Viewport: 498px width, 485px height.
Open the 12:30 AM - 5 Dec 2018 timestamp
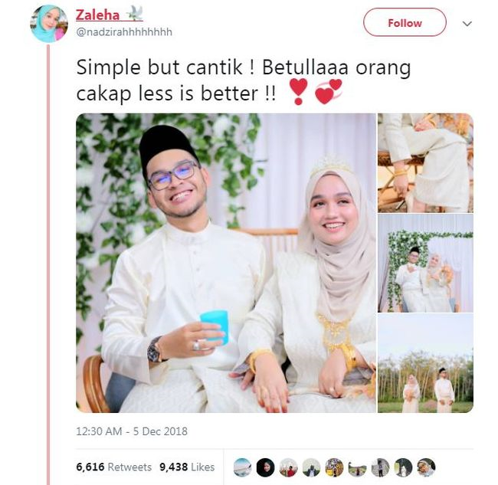click(x=132, y=431)
